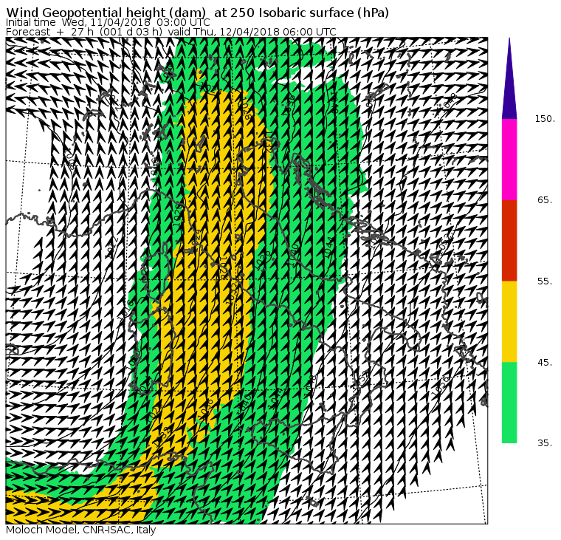The height and width of the screenshot is (540, 561).
Task: Click the legend label '55.'
Action: pos(545,281)
